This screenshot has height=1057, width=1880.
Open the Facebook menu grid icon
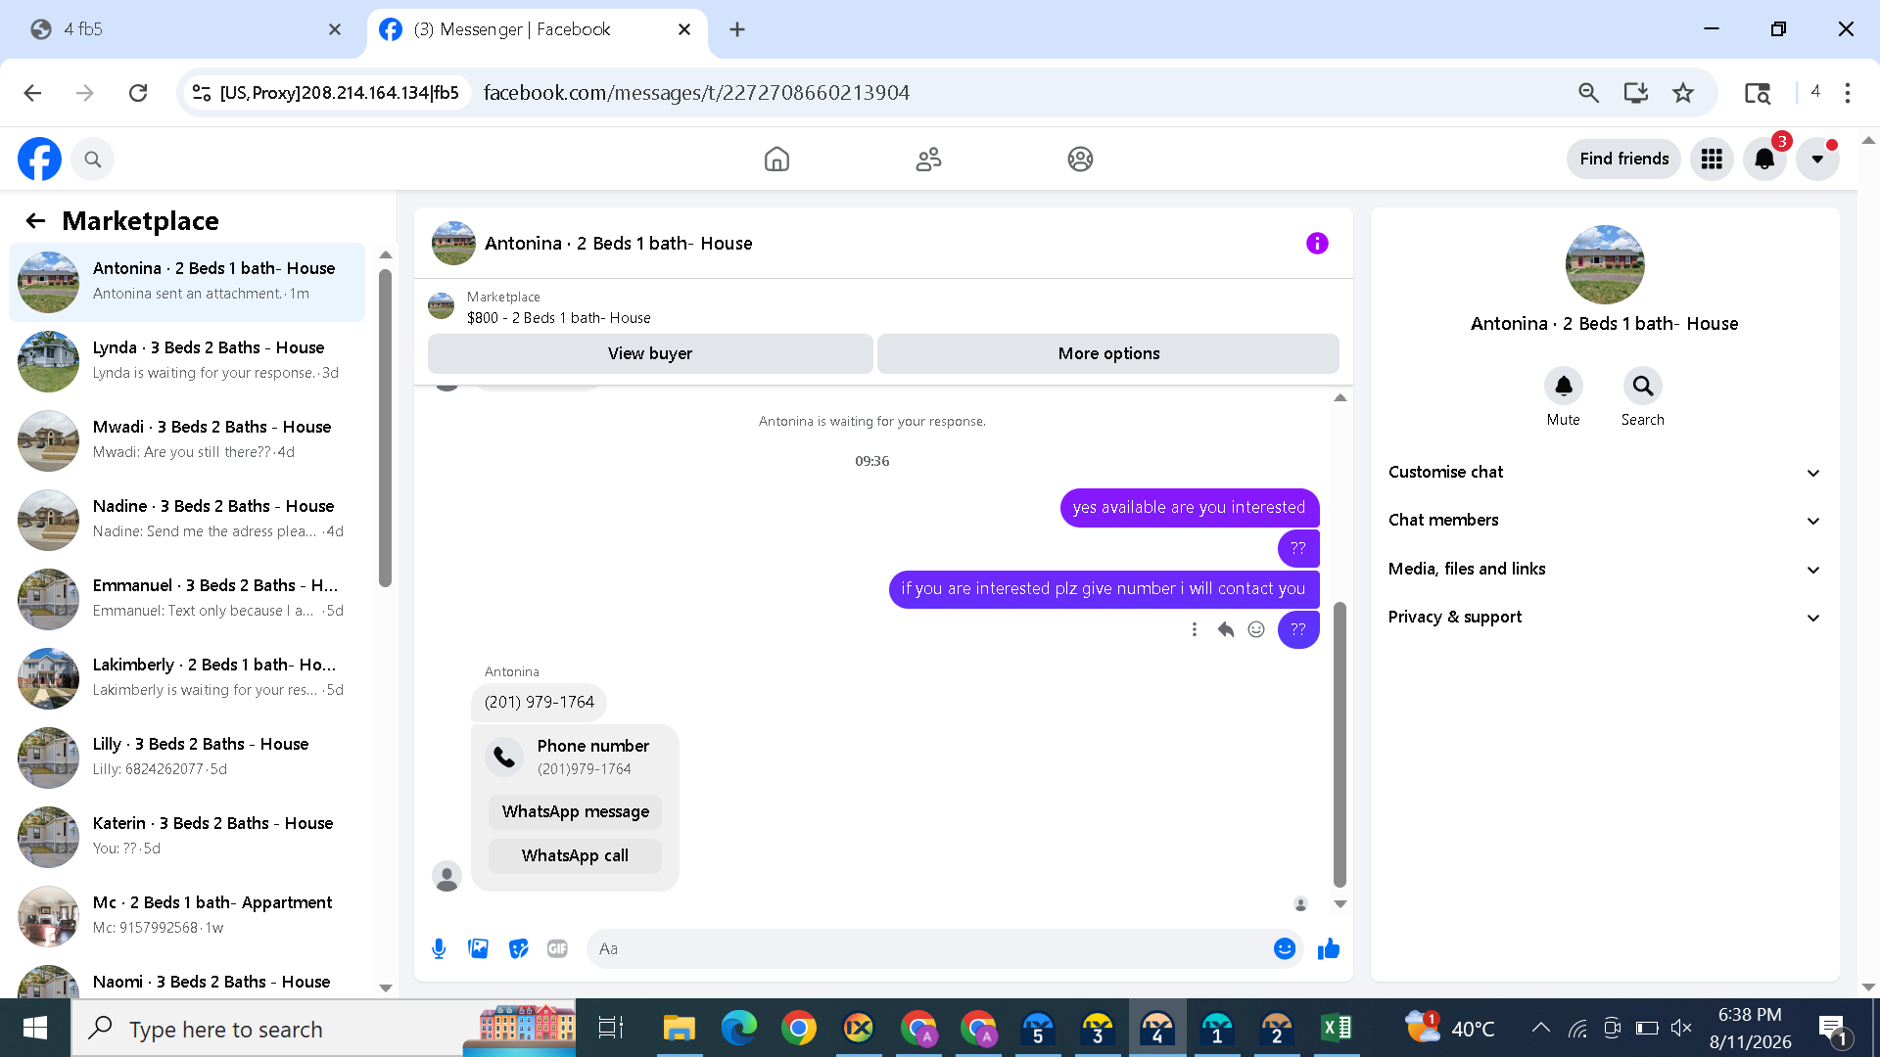[1712, 159]
